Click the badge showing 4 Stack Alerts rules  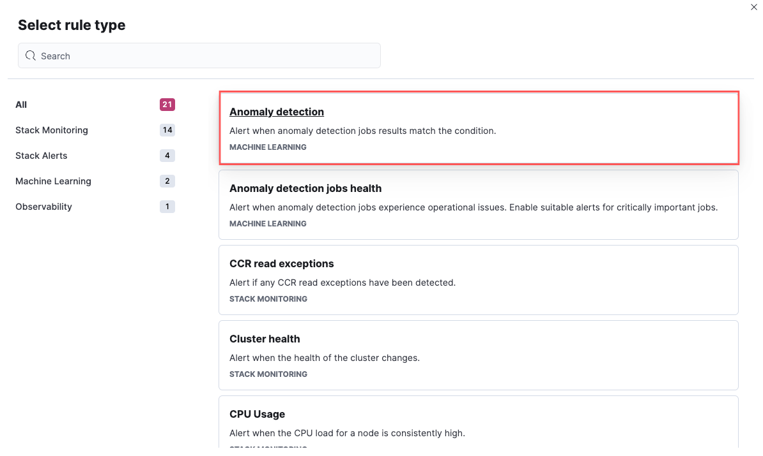[x=167, y=155]
